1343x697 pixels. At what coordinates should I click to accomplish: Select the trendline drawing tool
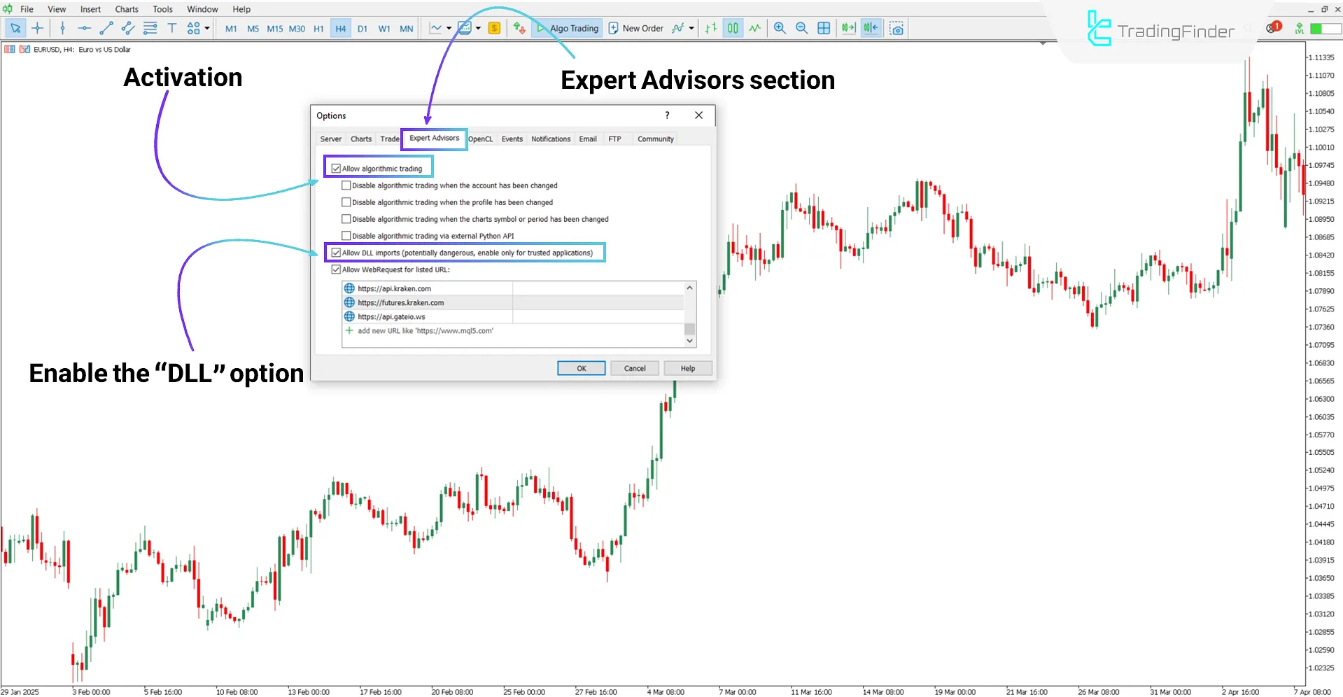[x=106, y=28]
